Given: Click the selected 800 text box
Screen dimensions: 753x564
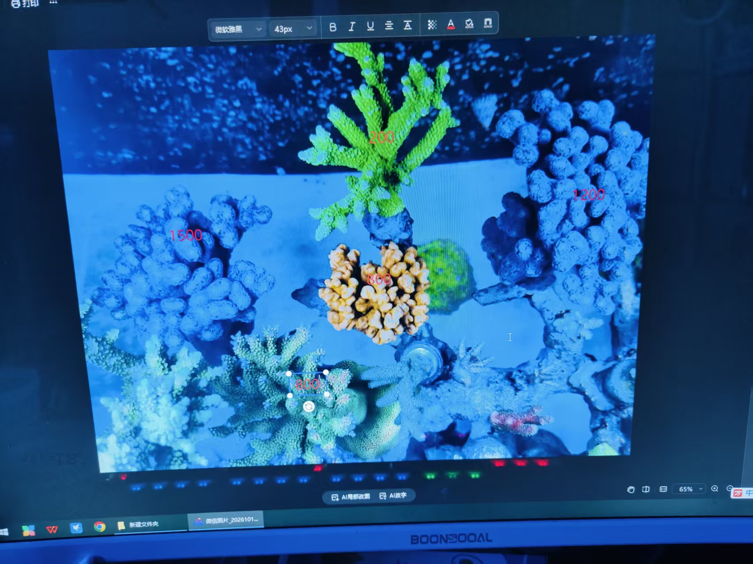Looking at the screenshot, I should [308, 384].
